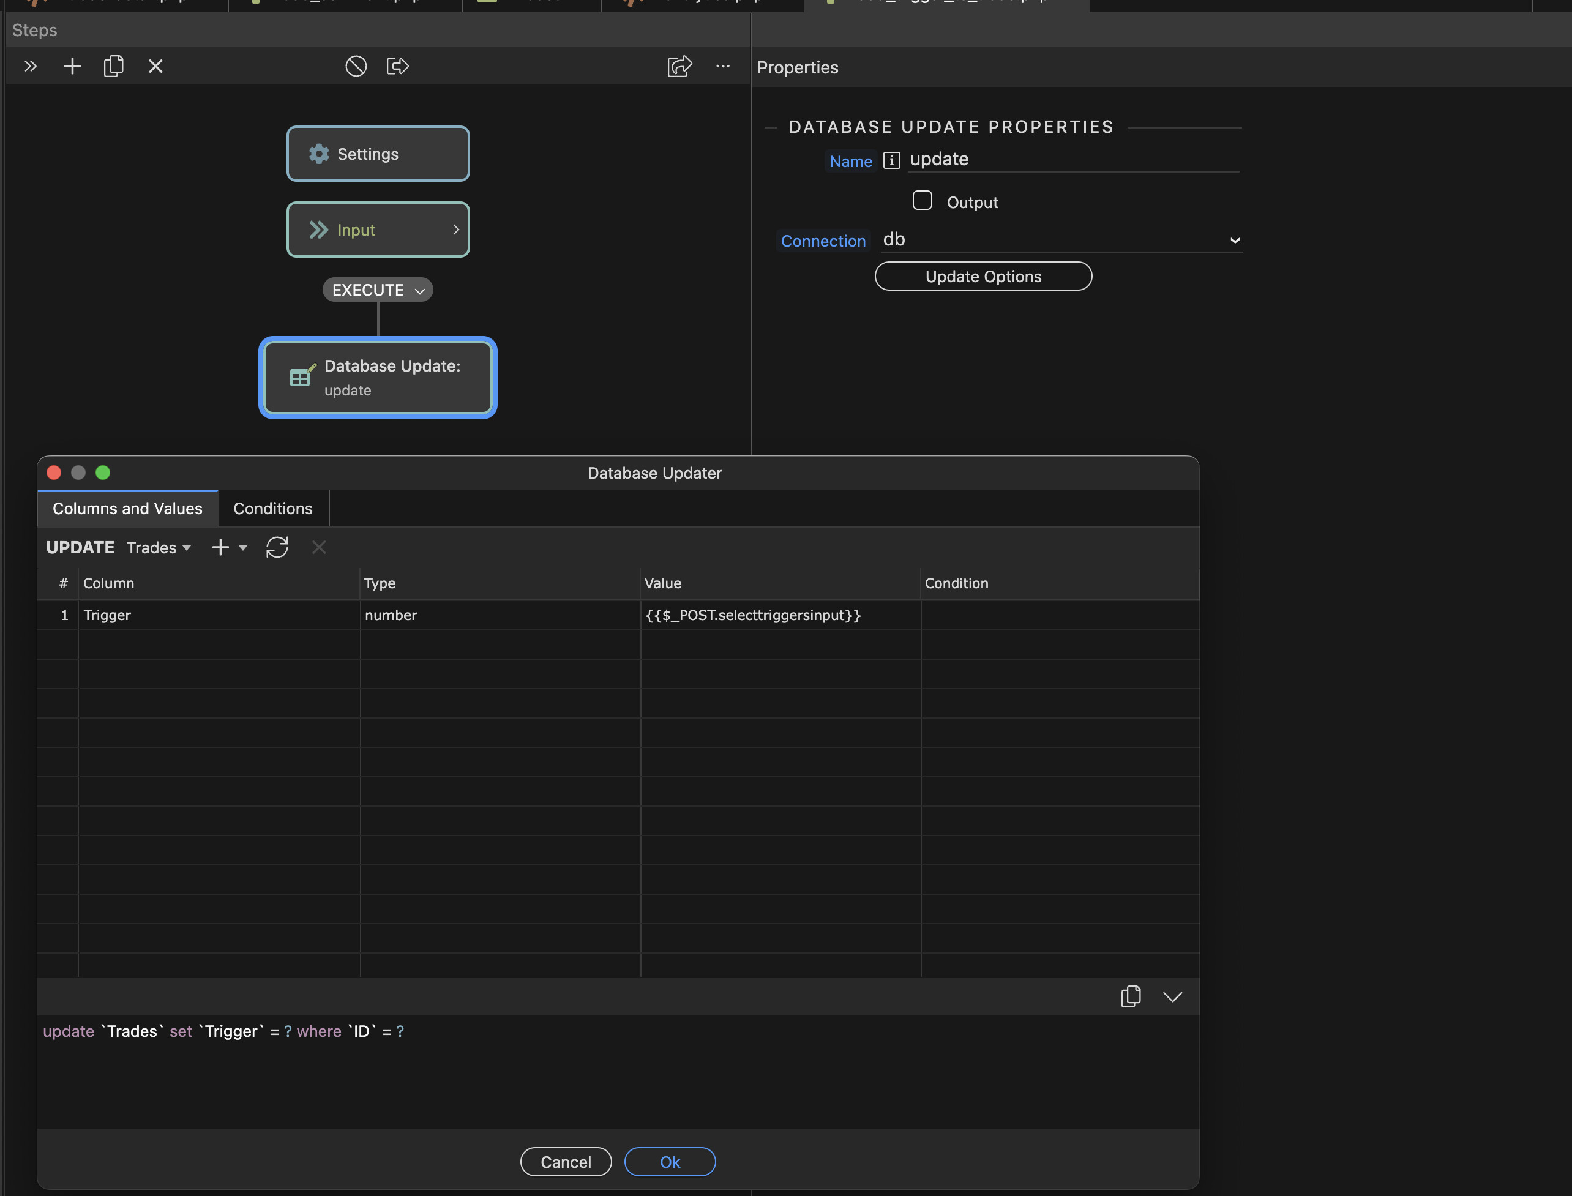Viewport: 1572px width, 1196px height.
Task: Select the Columns and Values tab
Action: tap(127, 508)
